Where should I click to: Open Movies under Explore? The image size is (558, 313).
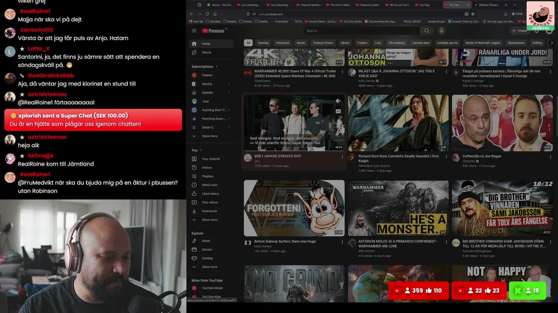[x=211, y=250]
